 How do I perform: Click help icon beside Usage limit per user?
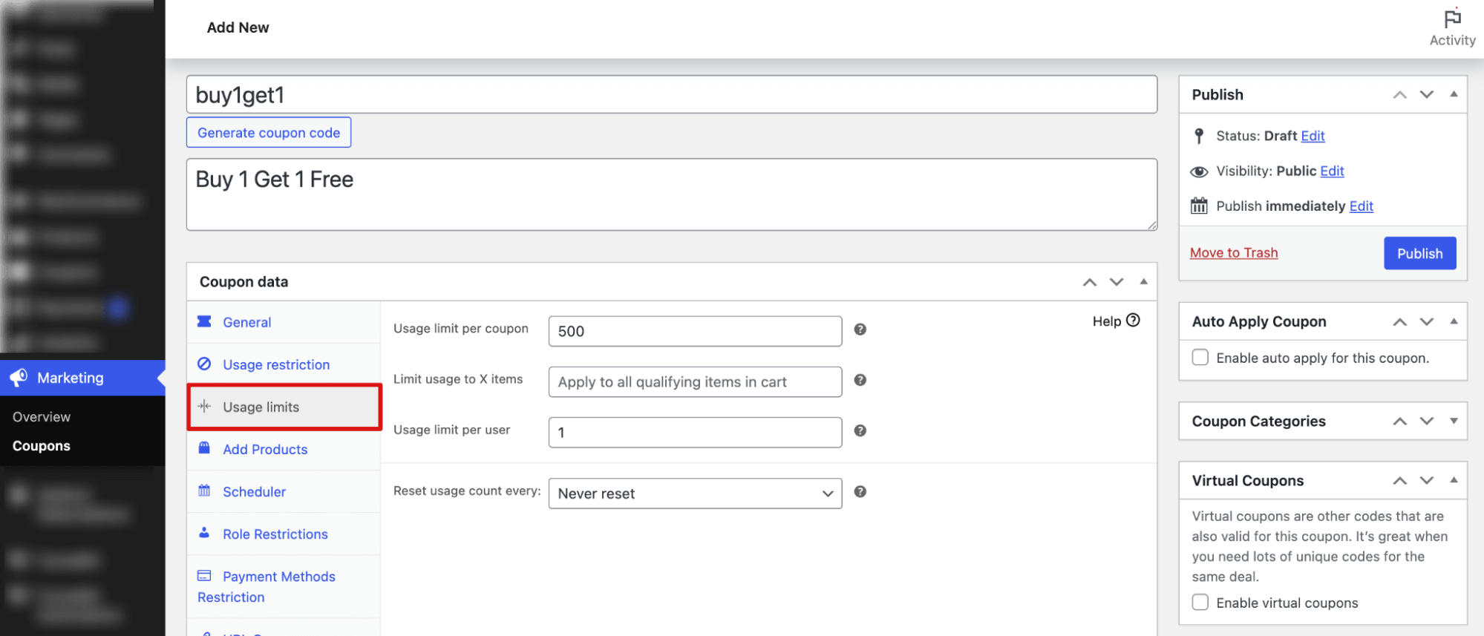860,430
